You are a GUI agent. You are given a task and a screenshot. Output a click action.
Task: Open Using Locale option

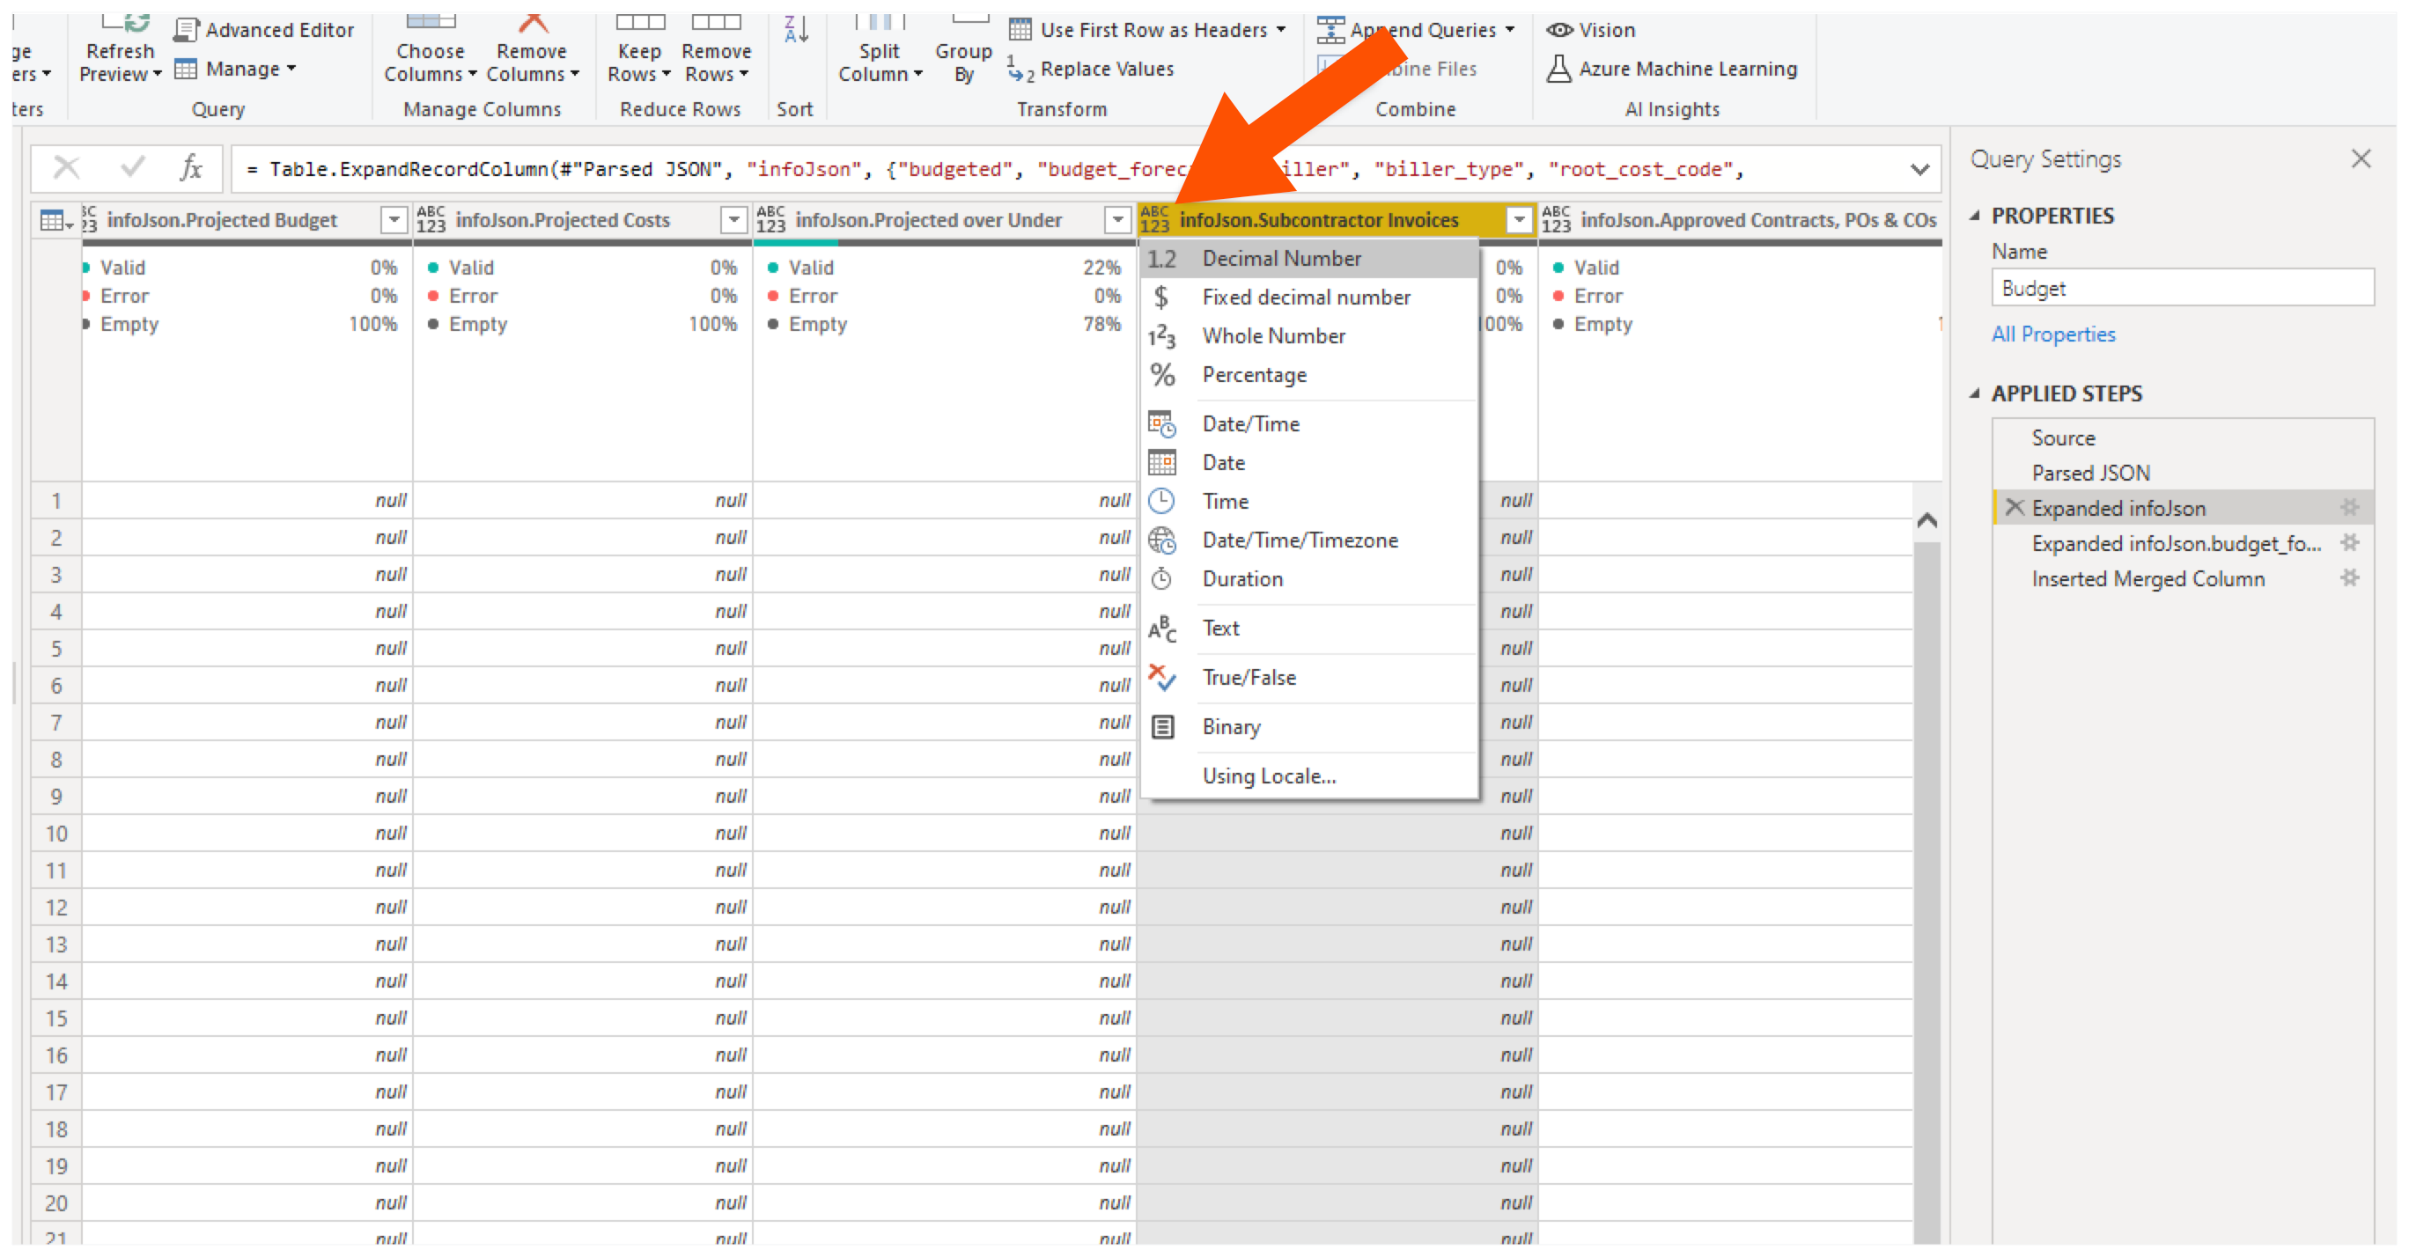1309,776
